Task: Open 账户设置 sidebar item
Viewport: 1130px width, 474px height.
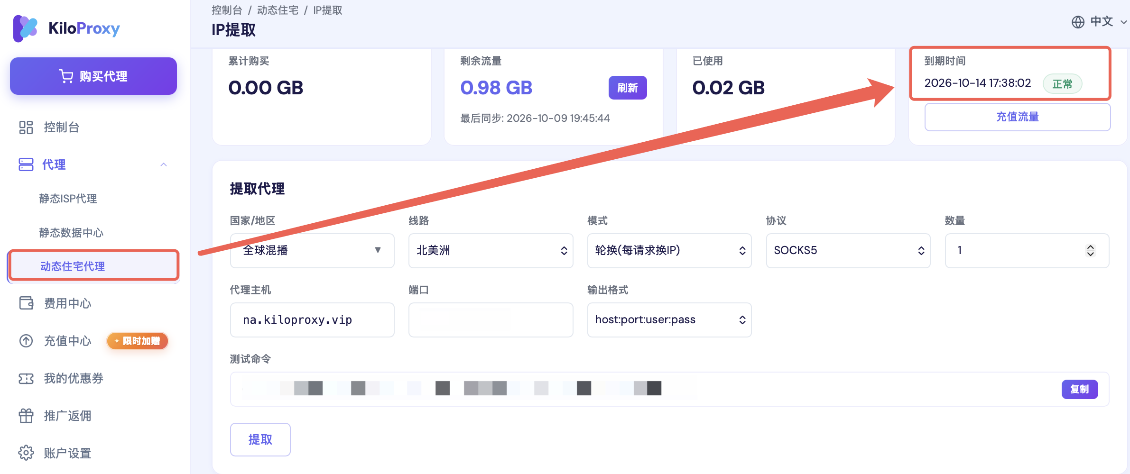Action: 67,453
